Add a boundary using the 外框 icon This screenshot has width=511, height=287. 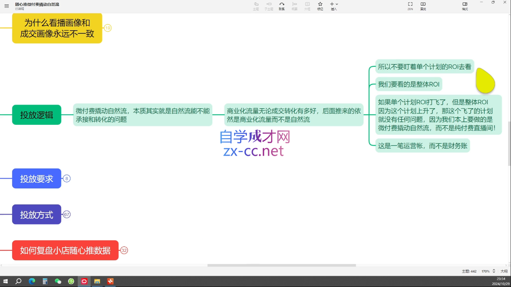[307, 6]
